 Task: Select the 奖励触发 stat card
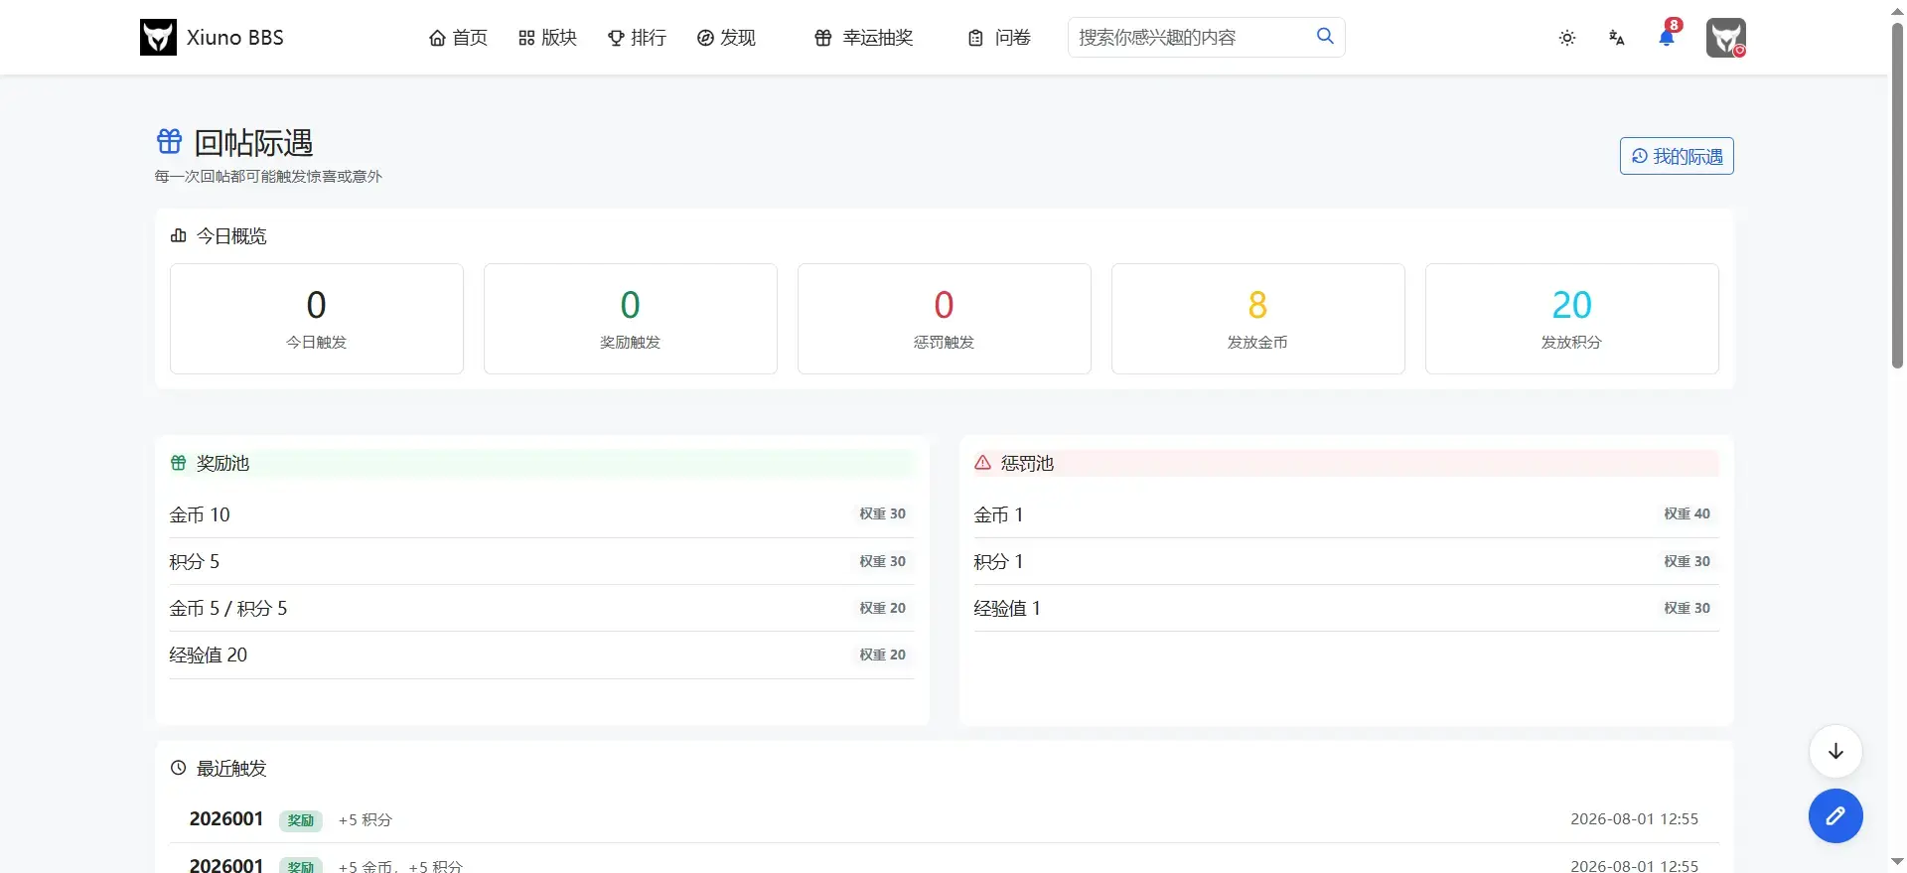[x=631, y=319]
